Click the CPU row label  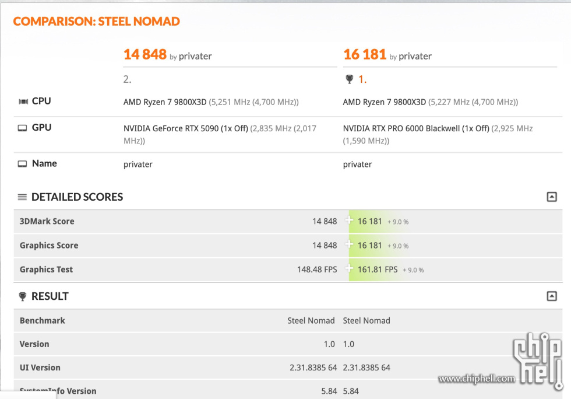click(41, 101)
